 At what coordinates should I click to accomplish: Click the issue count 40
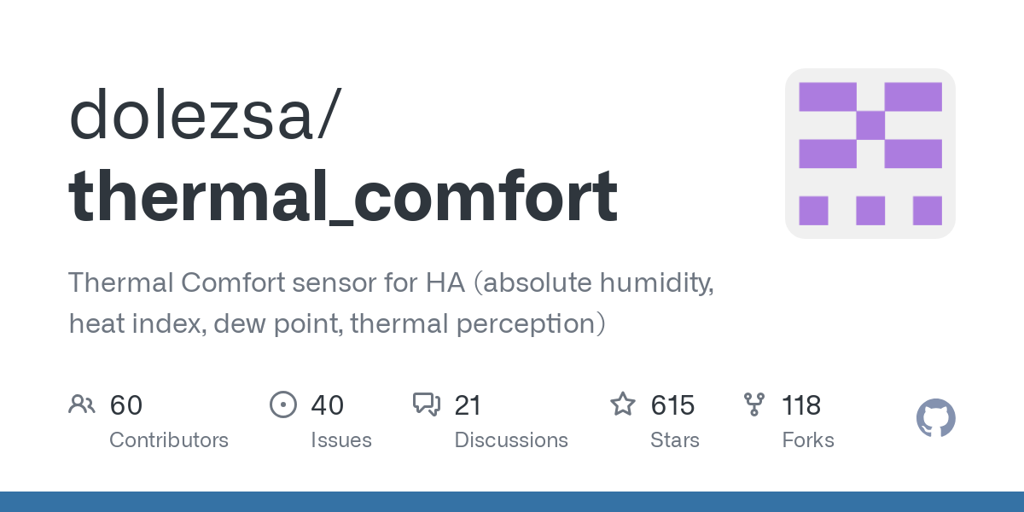pos(328,405)
